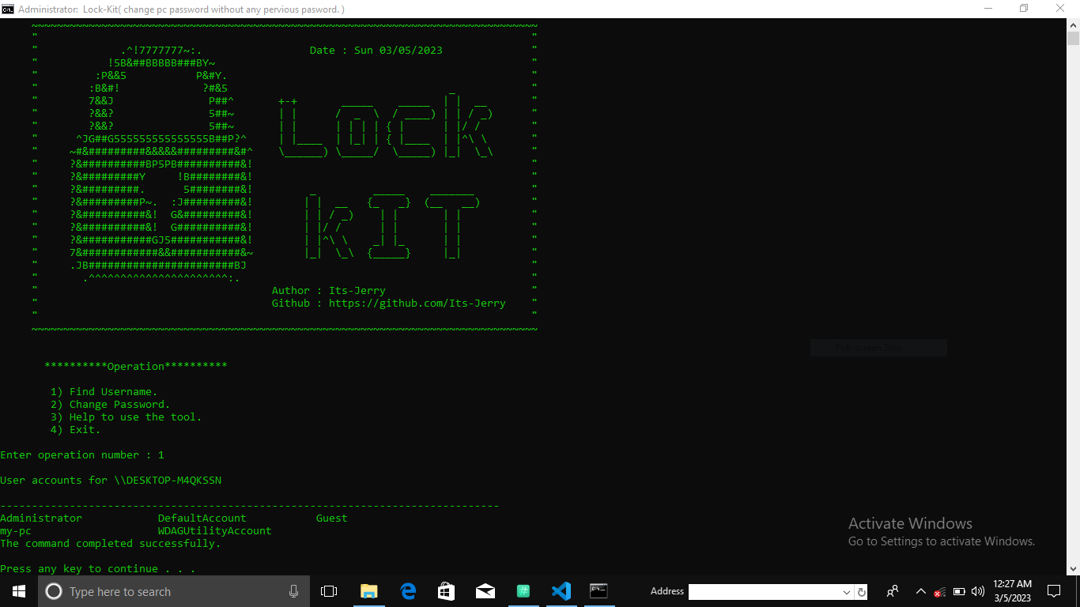Click the microphone icon in search box

293,591
